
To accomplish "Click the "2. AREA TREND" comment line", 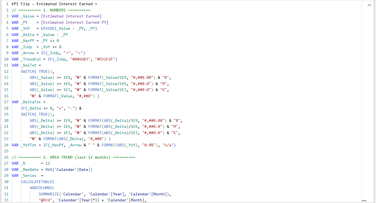I will tap(74, 157).
